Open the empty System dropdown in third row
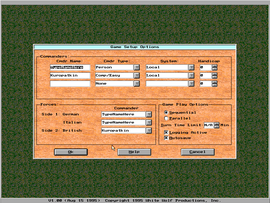The height and width of the screenshot is (203, 270). tap(191, 84)
